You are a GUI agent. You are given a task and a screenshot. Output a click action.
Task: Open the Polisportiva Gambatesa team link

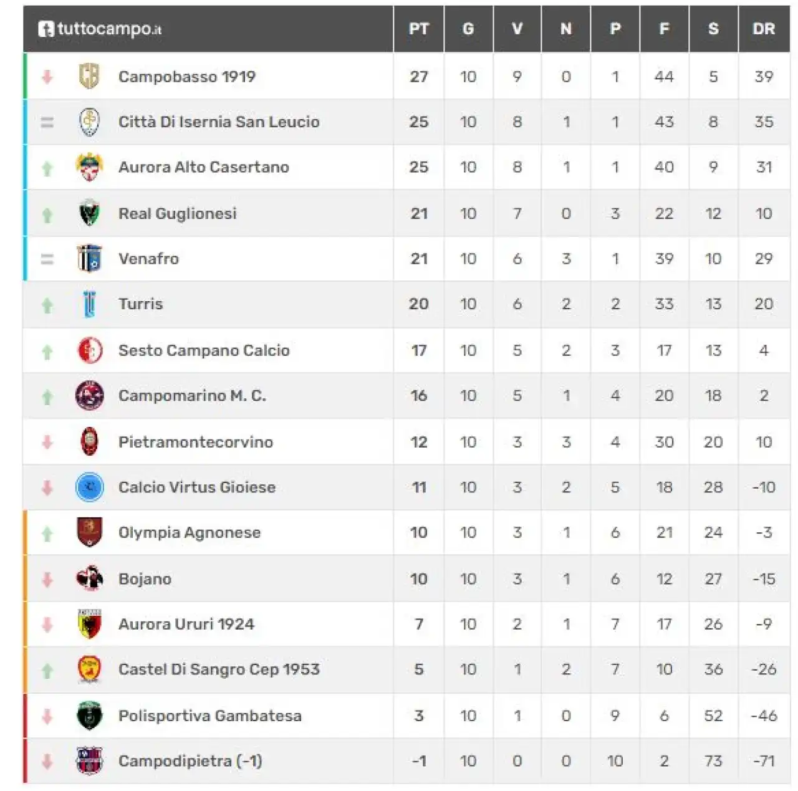[x=210, y=716]
